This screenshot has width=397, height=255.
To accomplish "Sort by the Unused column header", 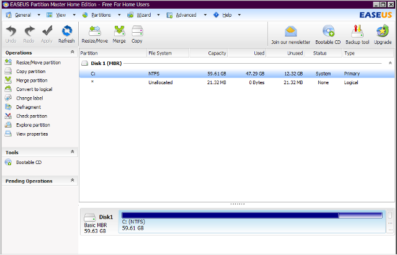I will 285,53.
